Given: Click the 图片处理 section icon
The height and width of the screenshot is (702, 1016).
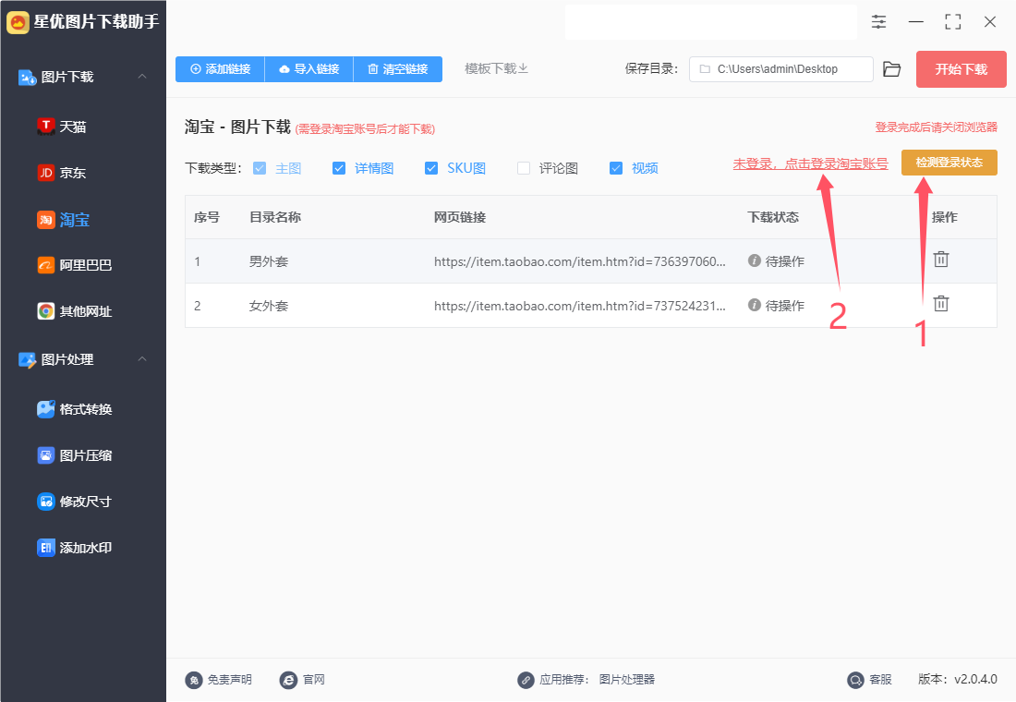Looking at the screenshot, I should tap(27, 359).
